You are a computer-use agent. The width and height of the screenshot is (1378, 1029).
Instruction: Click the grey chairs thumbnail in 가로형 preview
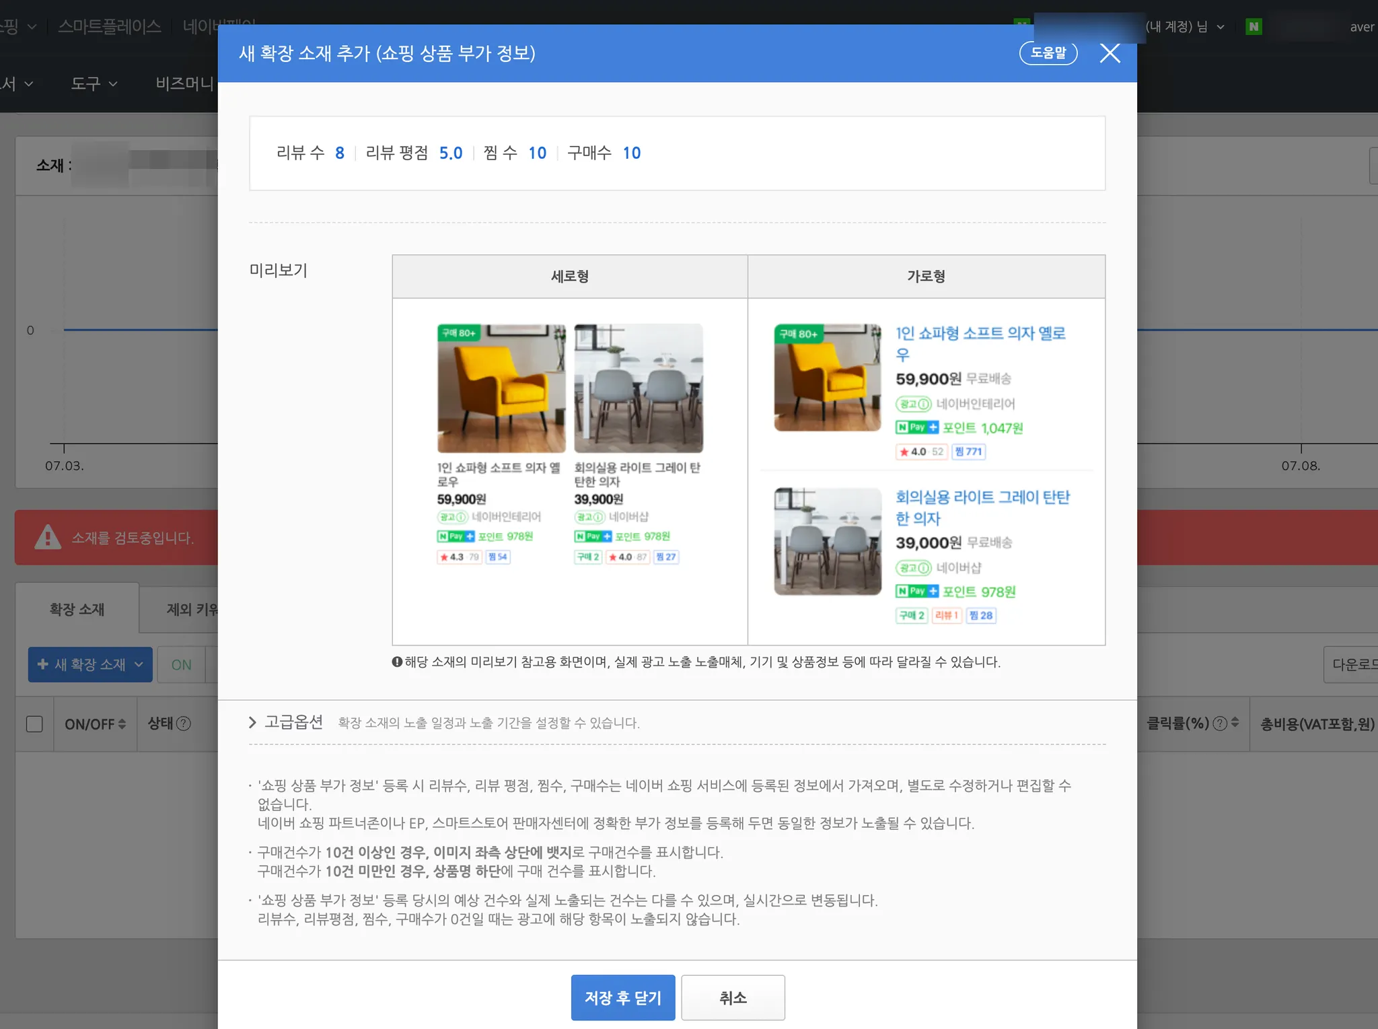click(x=828, y=542)
